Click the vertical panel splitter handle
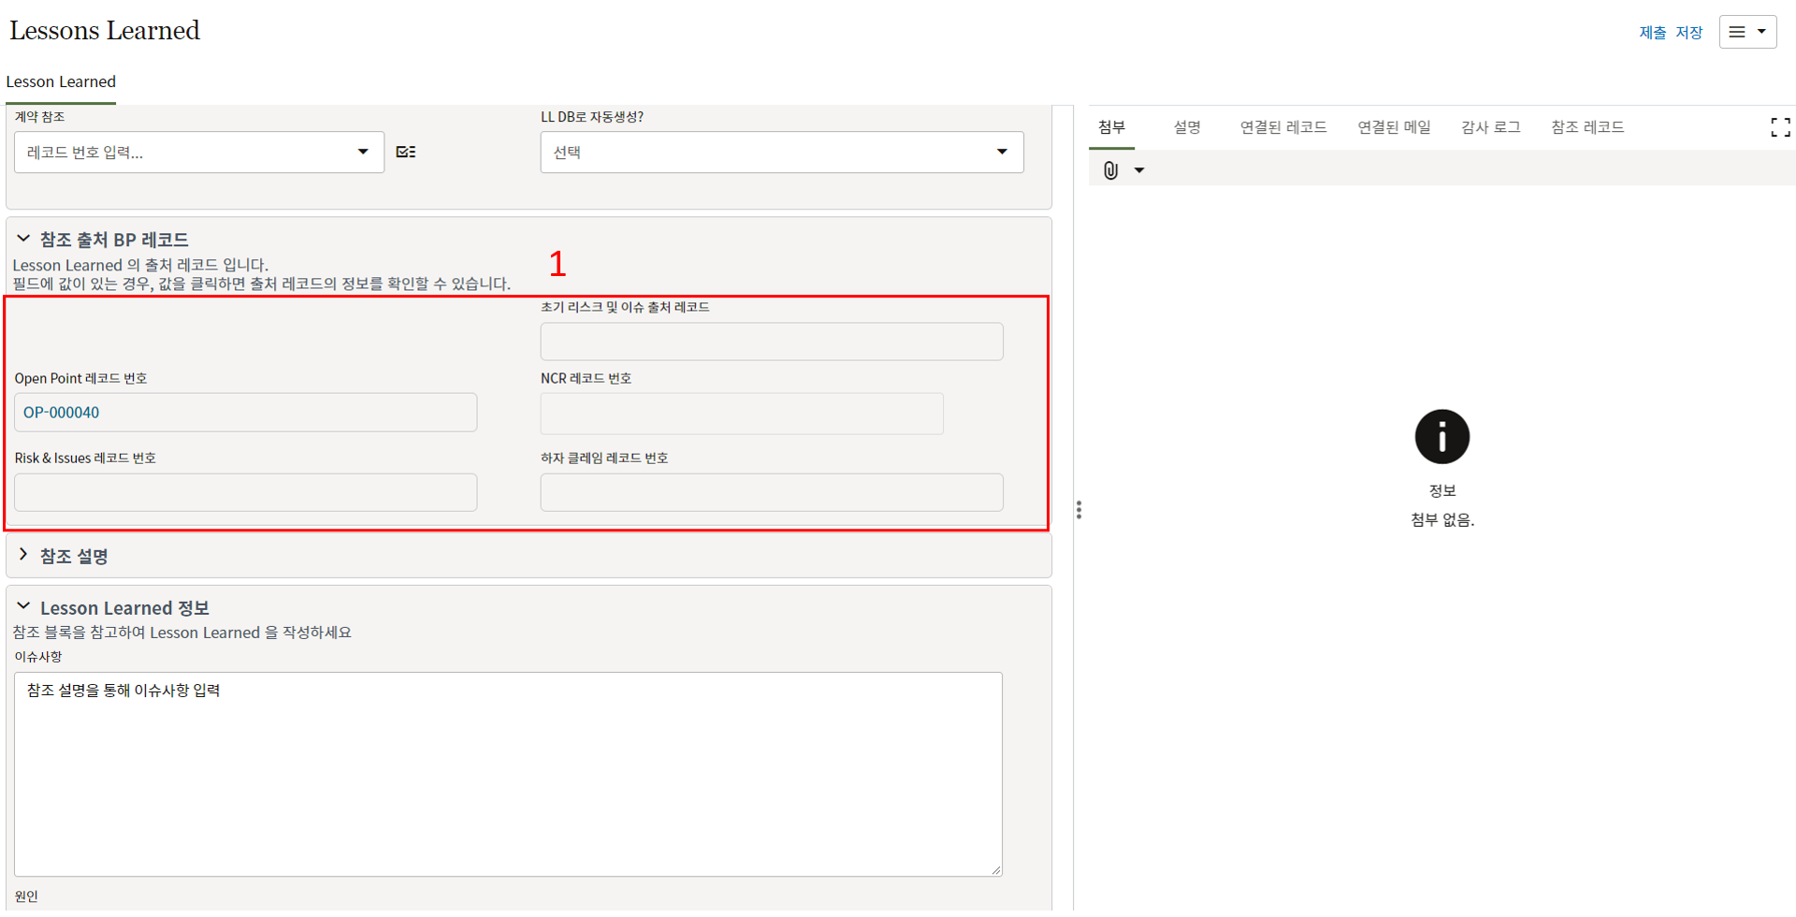1796x917 pixels. 1079,510
